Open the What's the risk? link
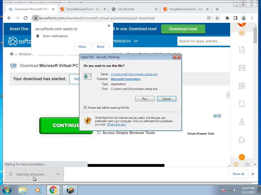The height and width of the screenshot is (195, 261). click(x=116, y=124)
